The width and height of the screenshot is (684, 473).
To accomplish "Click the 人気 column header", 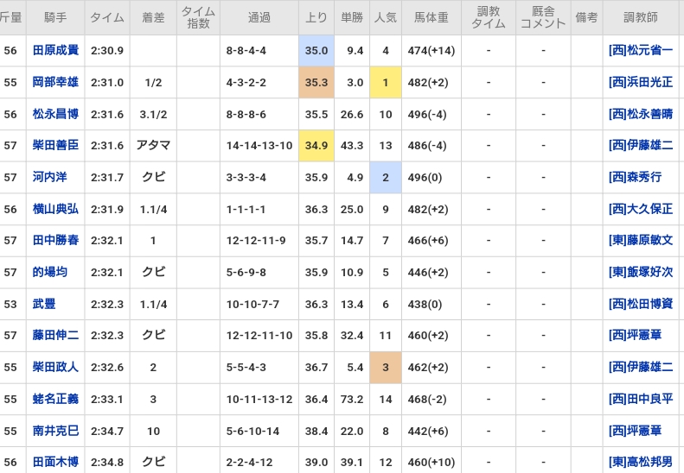I will (x=386, y=17).
